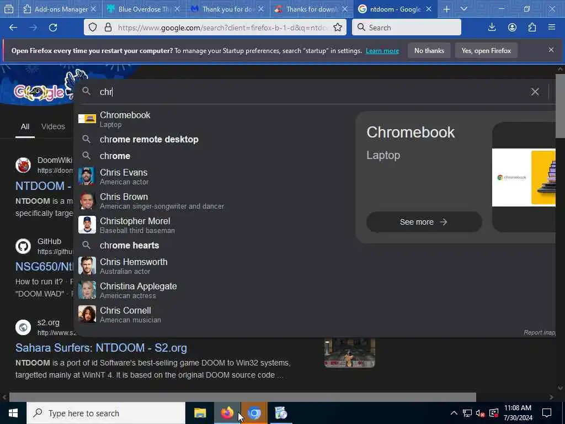Select the Christina Applegate suggestion
This screenshot has width=565, height=424.
(214, 290)
